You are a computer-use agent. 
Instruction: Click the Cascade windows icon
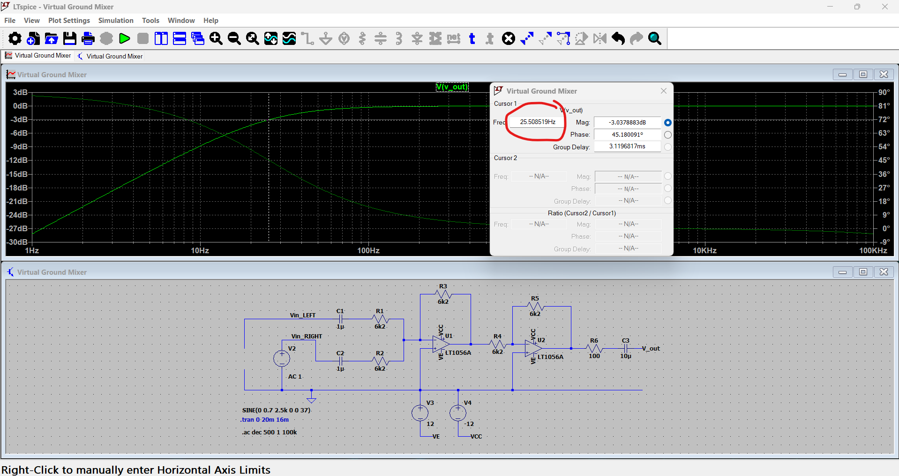(198, 38)
